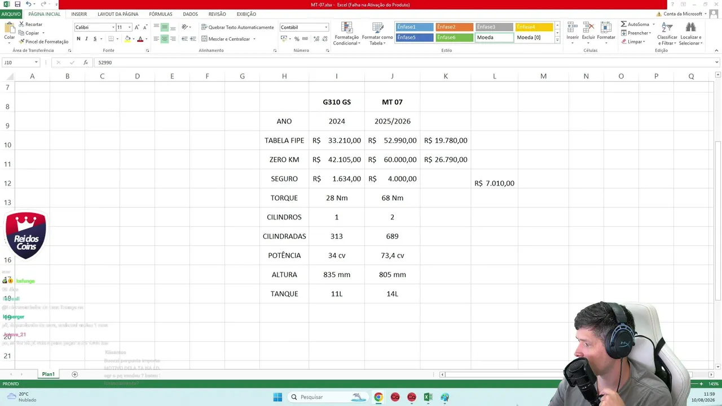
Task: Open the Formatar cells menu
Action: 606,33
